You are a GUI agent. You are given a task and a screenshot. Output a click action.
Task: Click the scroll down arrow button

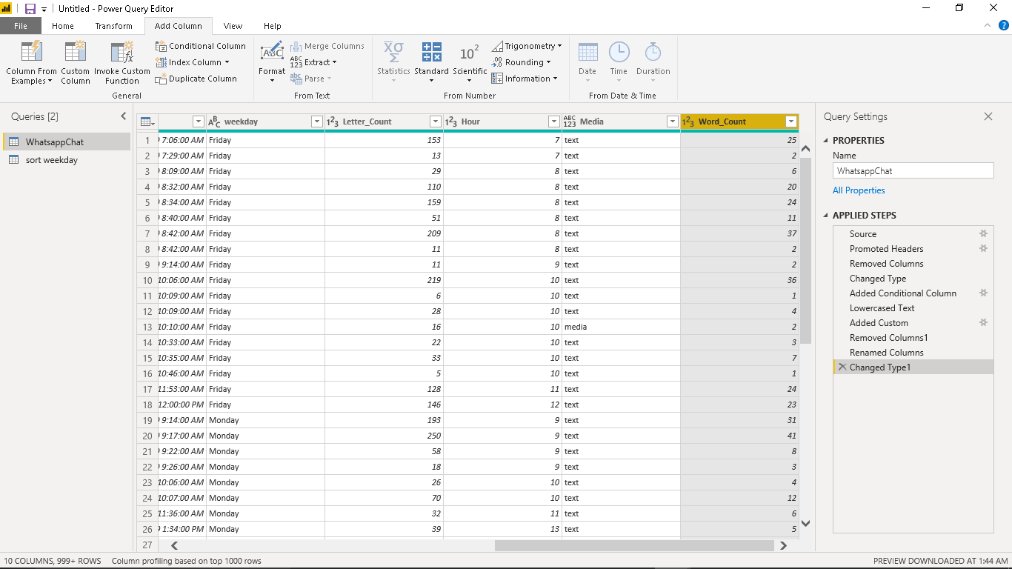pos(806,523)
